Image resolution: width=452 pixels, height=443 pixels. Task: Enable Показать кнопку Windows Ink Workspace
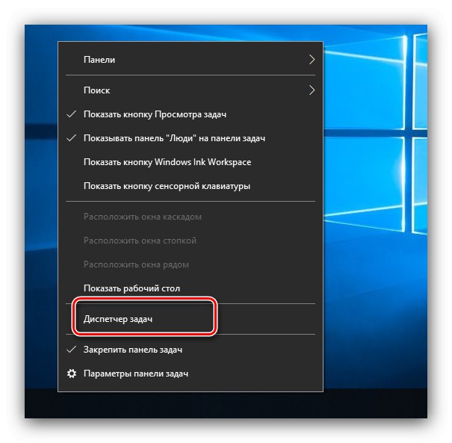tap(191, 162)
